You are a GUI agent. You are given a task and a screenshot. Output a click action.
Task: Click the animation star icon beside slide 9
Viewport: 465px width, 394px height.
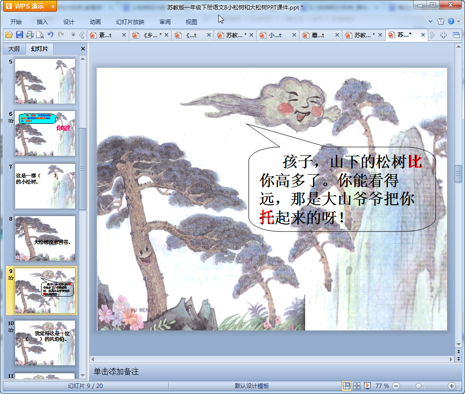tap(11, 278)
